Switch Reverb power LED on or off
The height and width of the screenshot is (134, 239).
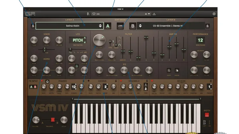click(x=152, y=81)
